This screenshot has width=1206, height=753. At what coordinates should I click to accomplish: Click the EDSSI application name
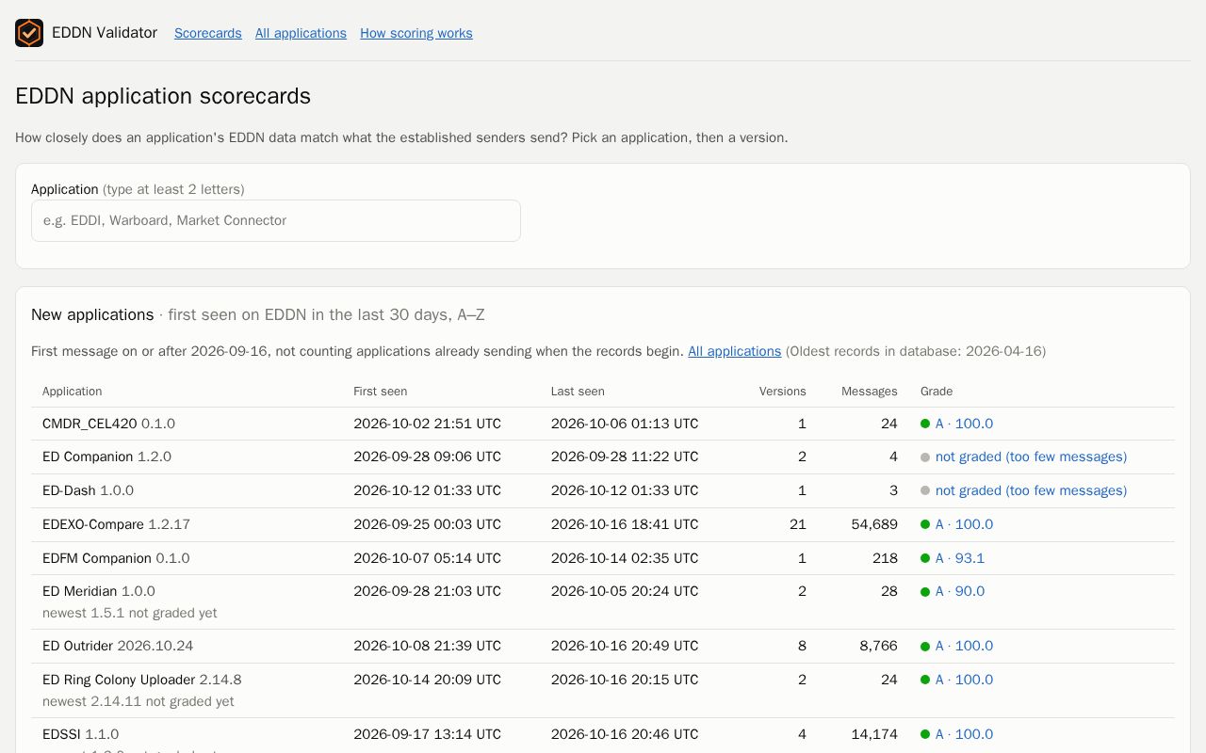click(61, 734)
